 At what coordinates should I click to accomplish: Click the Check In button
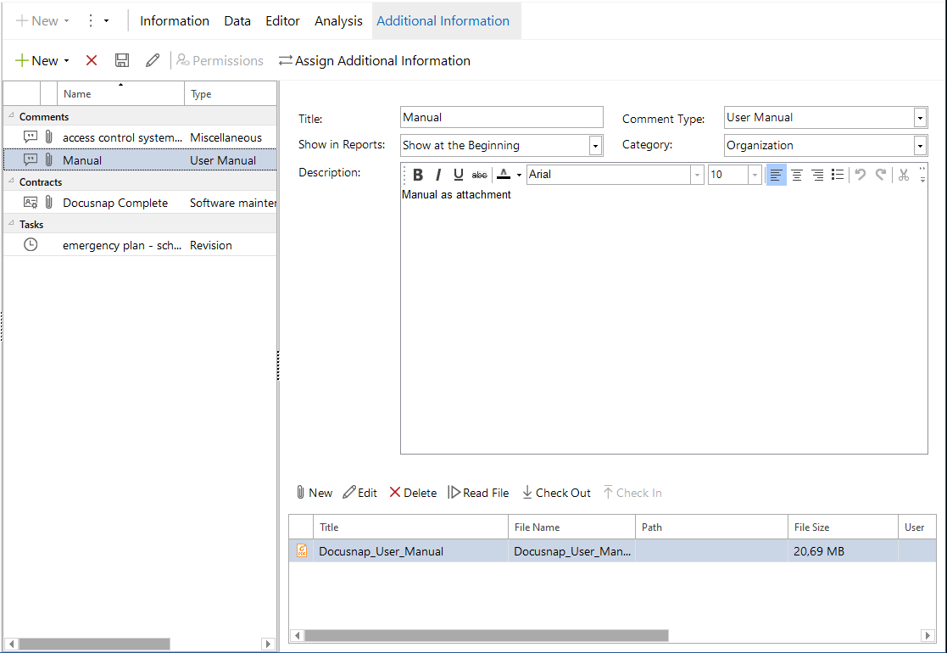pos(632,493)
